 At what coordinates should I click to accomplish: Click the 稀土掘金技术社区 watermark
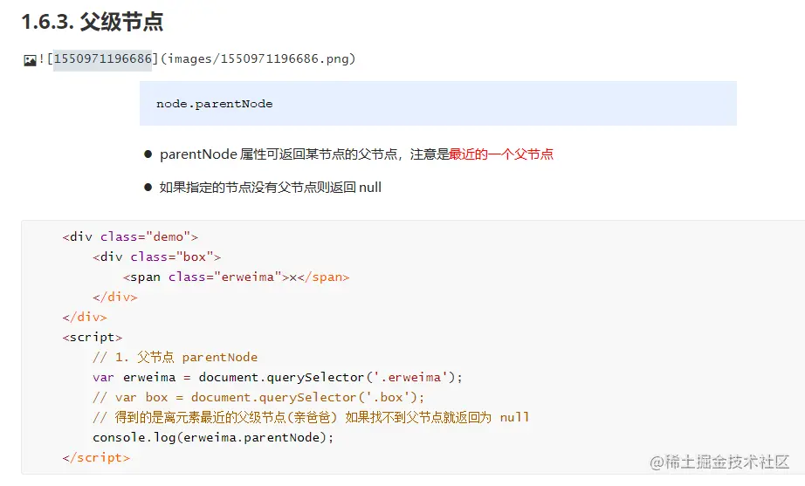[719, 462]
